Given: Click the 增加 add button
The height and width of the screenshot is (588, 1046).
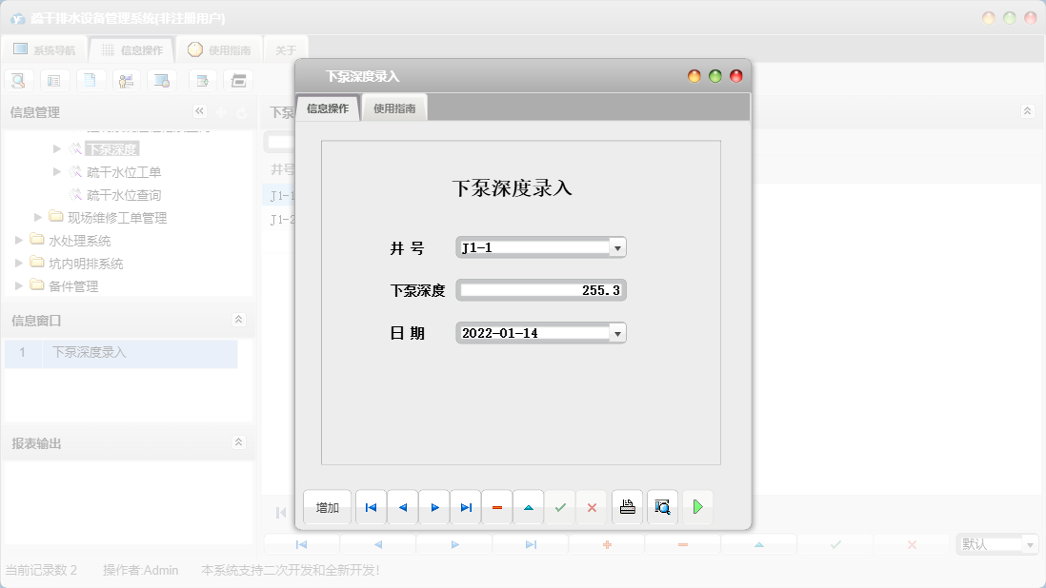Looking at the screenshot, I should click(326, 507).
